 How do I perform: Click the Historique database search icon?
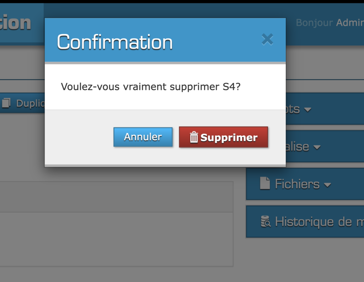pyautogui.click(x=266, y=221)
